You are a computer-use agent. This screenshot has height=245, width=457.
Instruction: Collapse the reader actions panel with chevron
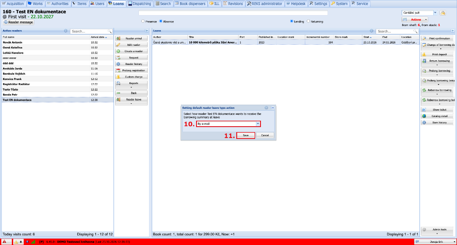[146, 31]
